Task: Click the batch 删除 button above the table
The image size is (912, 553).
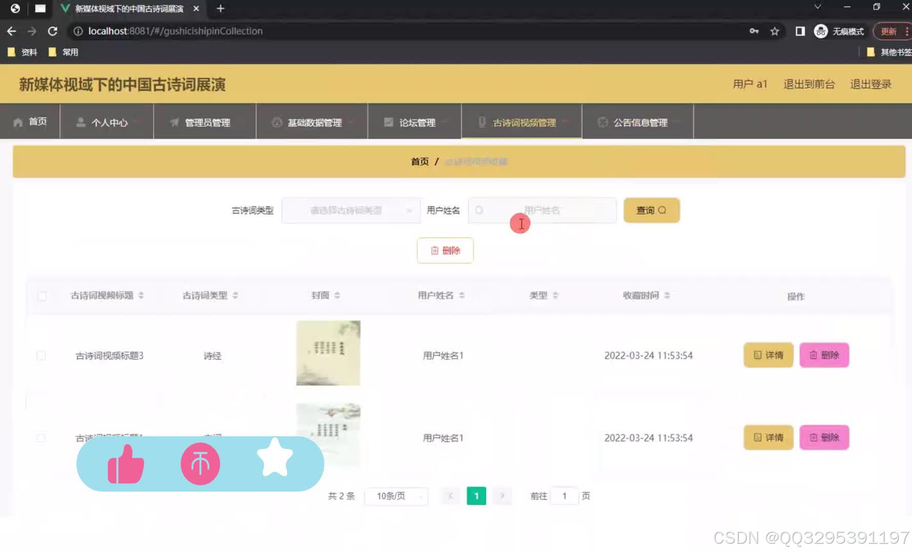Action: coord(445,250)
